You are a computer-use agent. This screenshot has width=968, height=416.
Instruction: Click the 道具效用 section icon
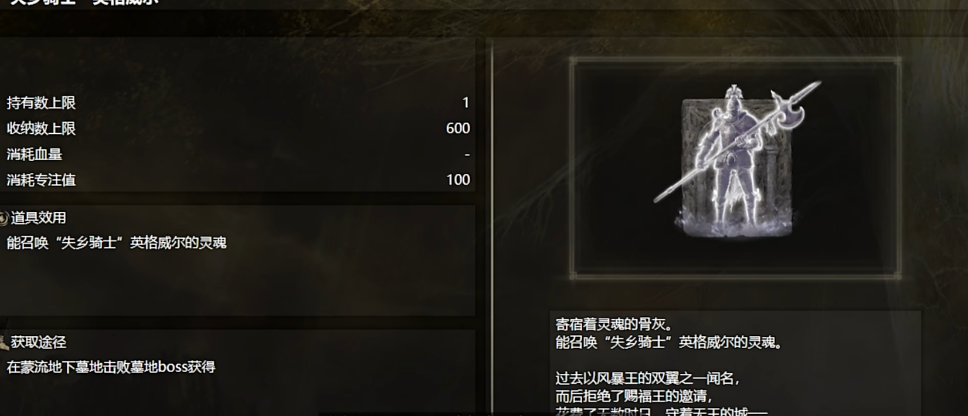(4, 218)
